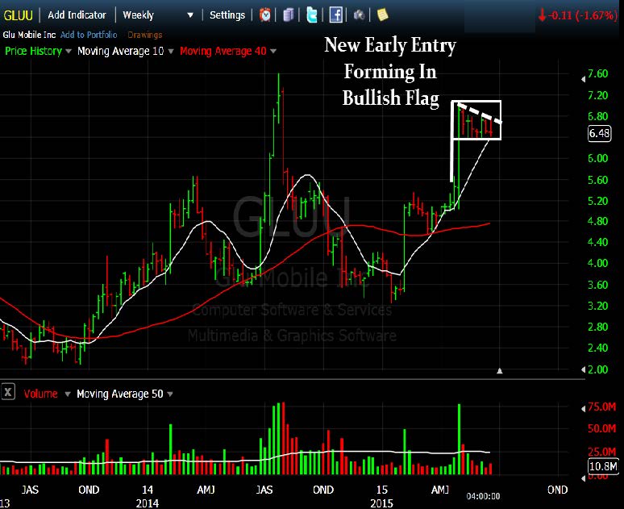Image resolution: width=624 pixels, height=509 pixels.
Task: Click the alarm clock alert icon
Action: [265, 15]
